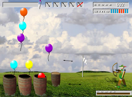132x97 pixels.
Task: Click the WIND label
Action: [x=102, y=11]
